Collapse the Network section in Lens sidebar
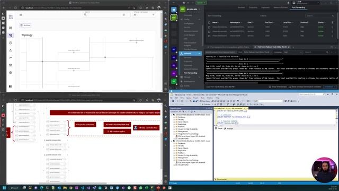Viewport: 339px width, 191px height. click(199, 54)
